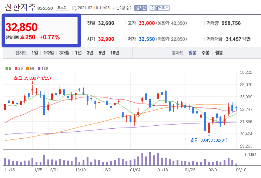Click the 실시간 realtime badge
This screenshot has width=261, height=178.
coord(141,8)
